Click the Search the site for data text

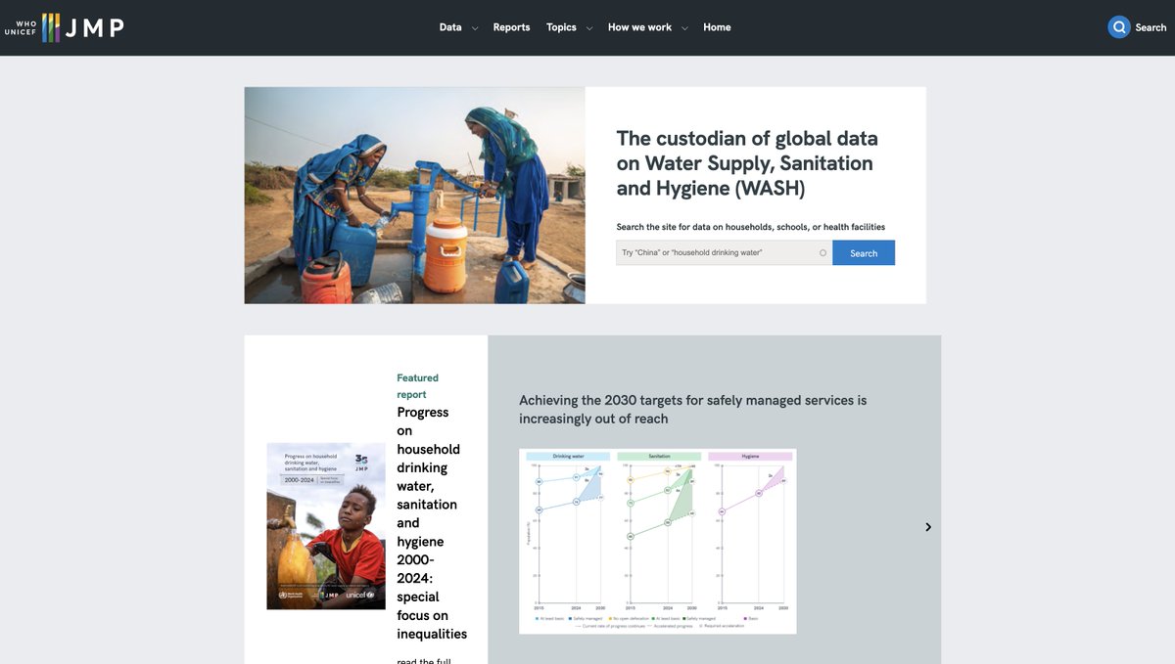pos(750,227)
